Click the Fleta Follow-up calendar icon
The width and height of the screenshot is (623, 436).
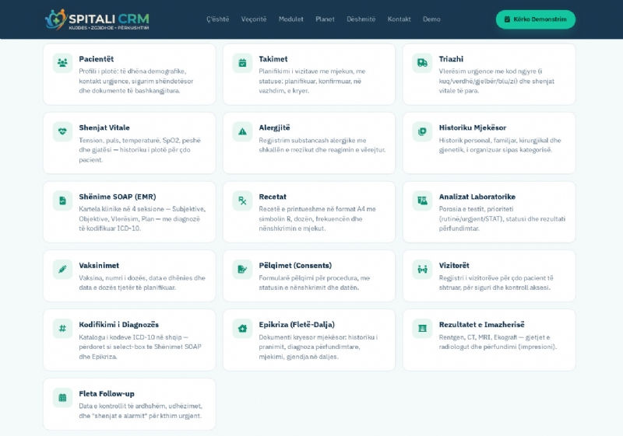[62, 398]
